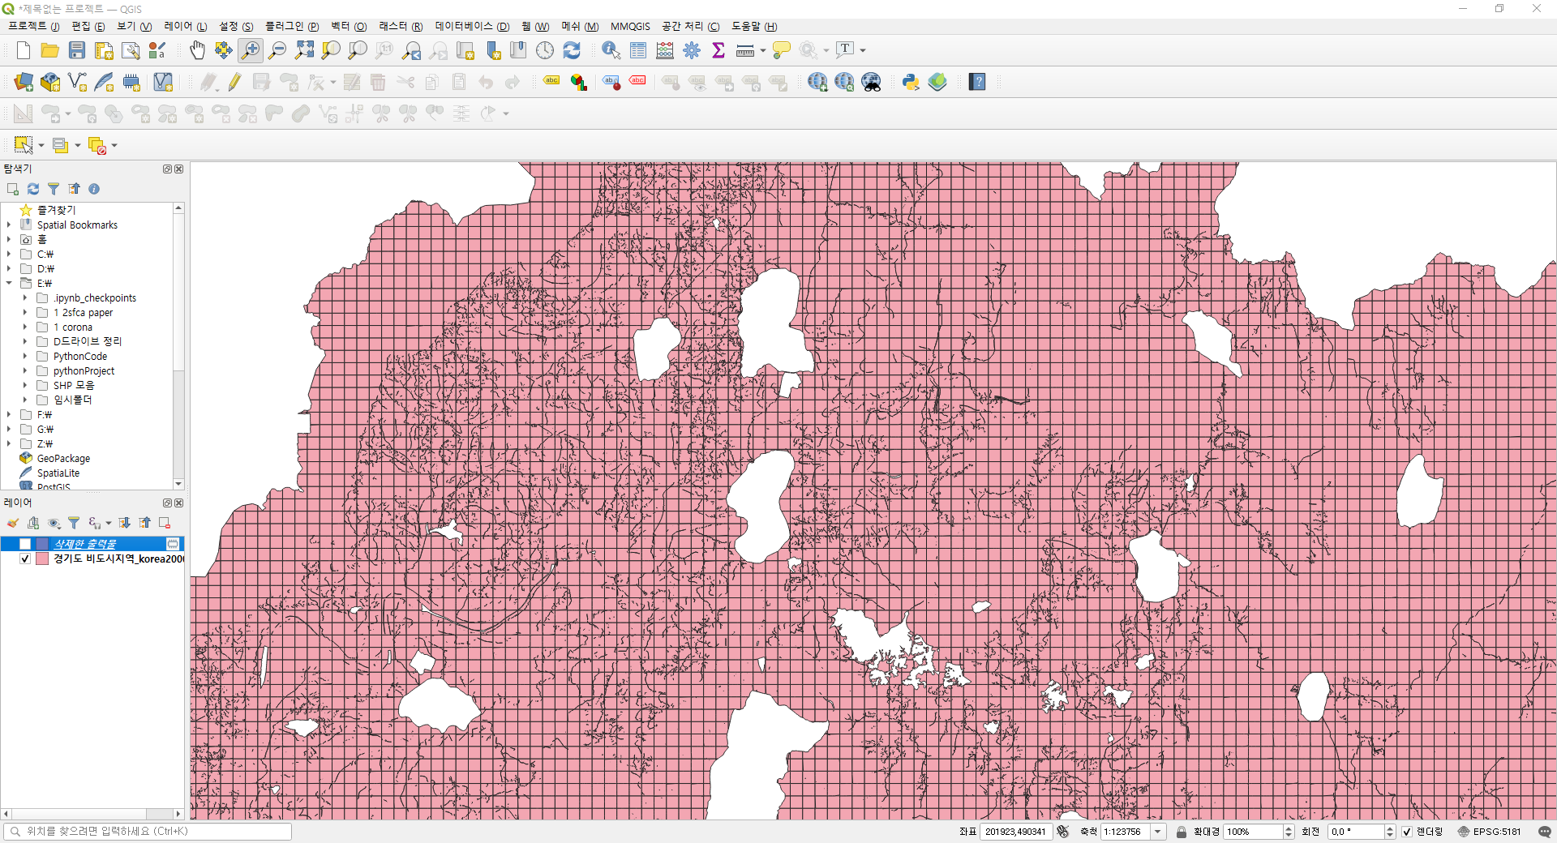Open the 레이어 menu
Viewport: 1557px width, 843px height.
click(x=185, y=26)
